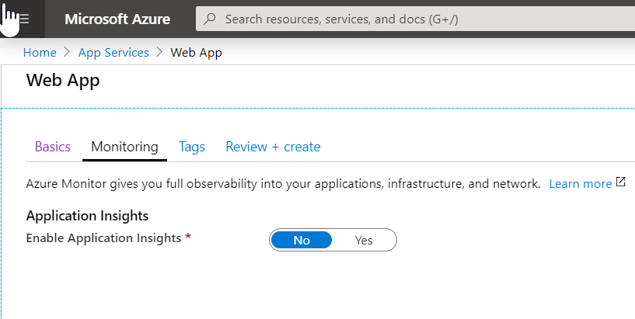Image resolution: width=635 pixels, height=319 pixels.
Task: Navigate to Home via breadcrumb
Action: 40,53
